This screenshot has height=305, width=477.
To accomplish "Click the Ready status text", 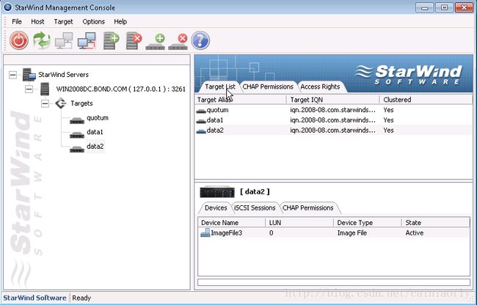I will (x=81, y=298).
